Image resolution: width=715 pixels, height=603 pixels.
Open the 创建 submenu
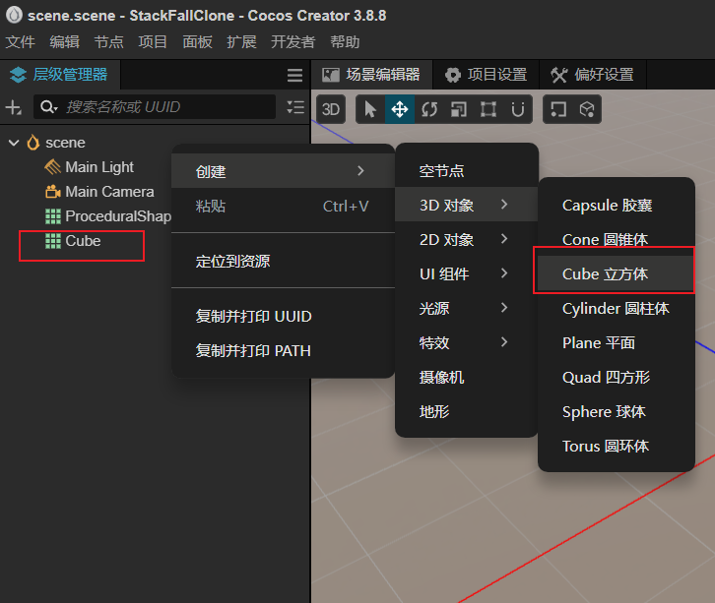coord(283,171)
